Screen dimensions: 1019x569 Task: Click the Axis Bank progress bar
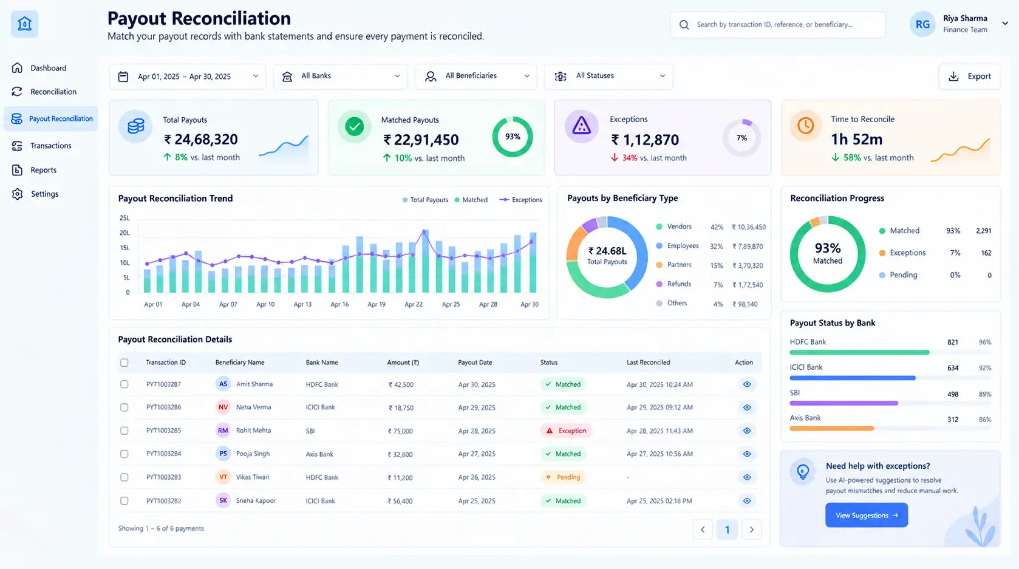coord(890,428)
